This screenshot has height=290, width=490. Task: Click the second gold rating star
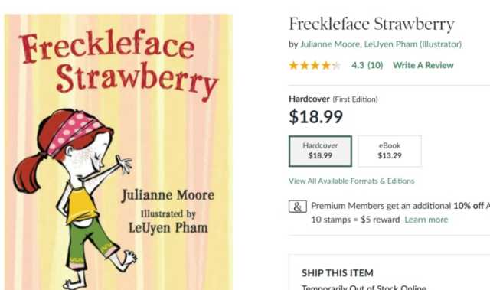click(x=304, y=65)
